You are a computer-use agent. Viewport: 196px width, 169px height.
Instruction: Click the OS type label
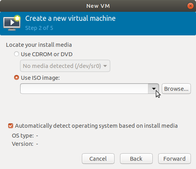[23, 136]
